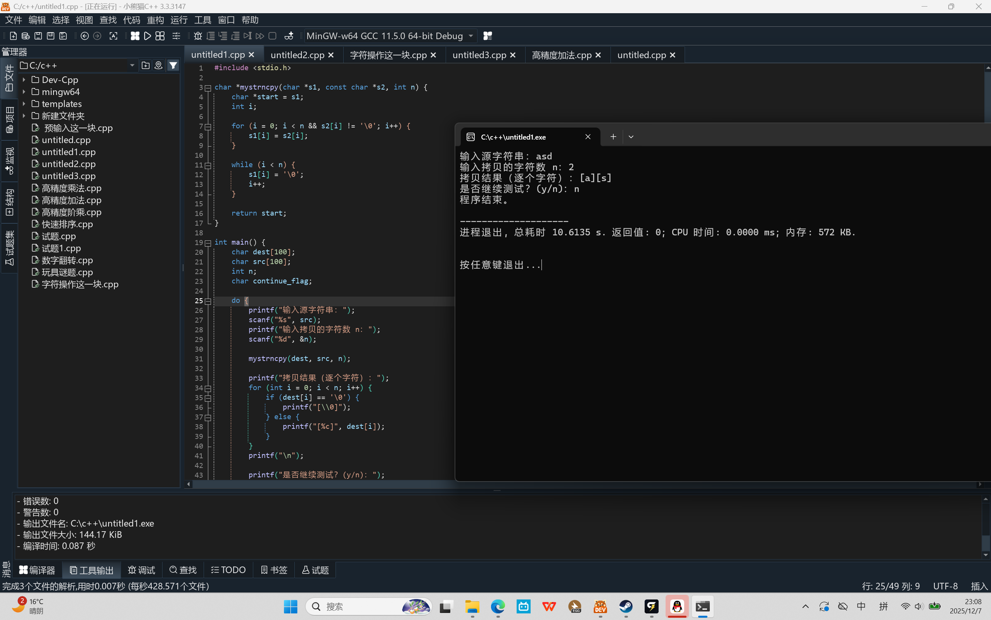991x620 pixels.
Task: Click the locate current file icon
Action: (x=158, y=65)
